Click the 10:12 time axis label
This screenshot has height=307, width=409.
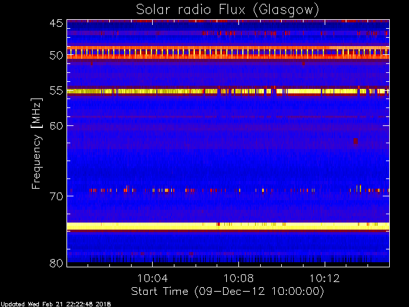tap(325, 278)
